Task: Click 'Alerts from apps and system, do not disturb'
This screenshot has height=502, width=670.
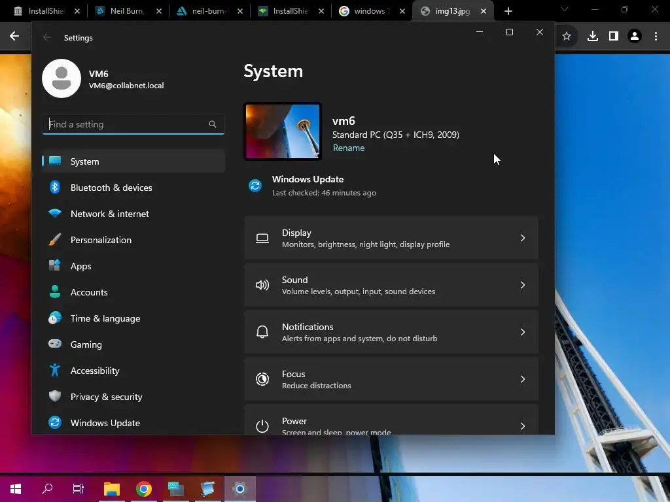Action: [360, 339]
